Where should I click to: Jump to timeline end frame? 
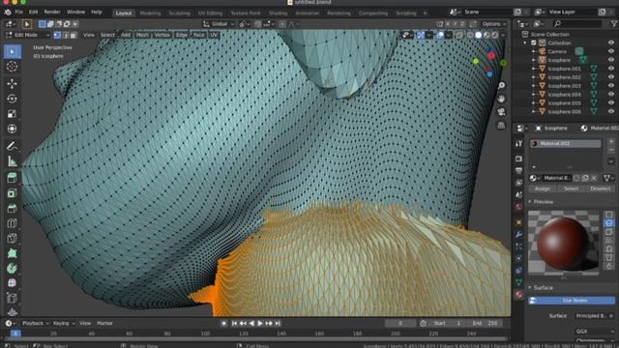point(278,324)
